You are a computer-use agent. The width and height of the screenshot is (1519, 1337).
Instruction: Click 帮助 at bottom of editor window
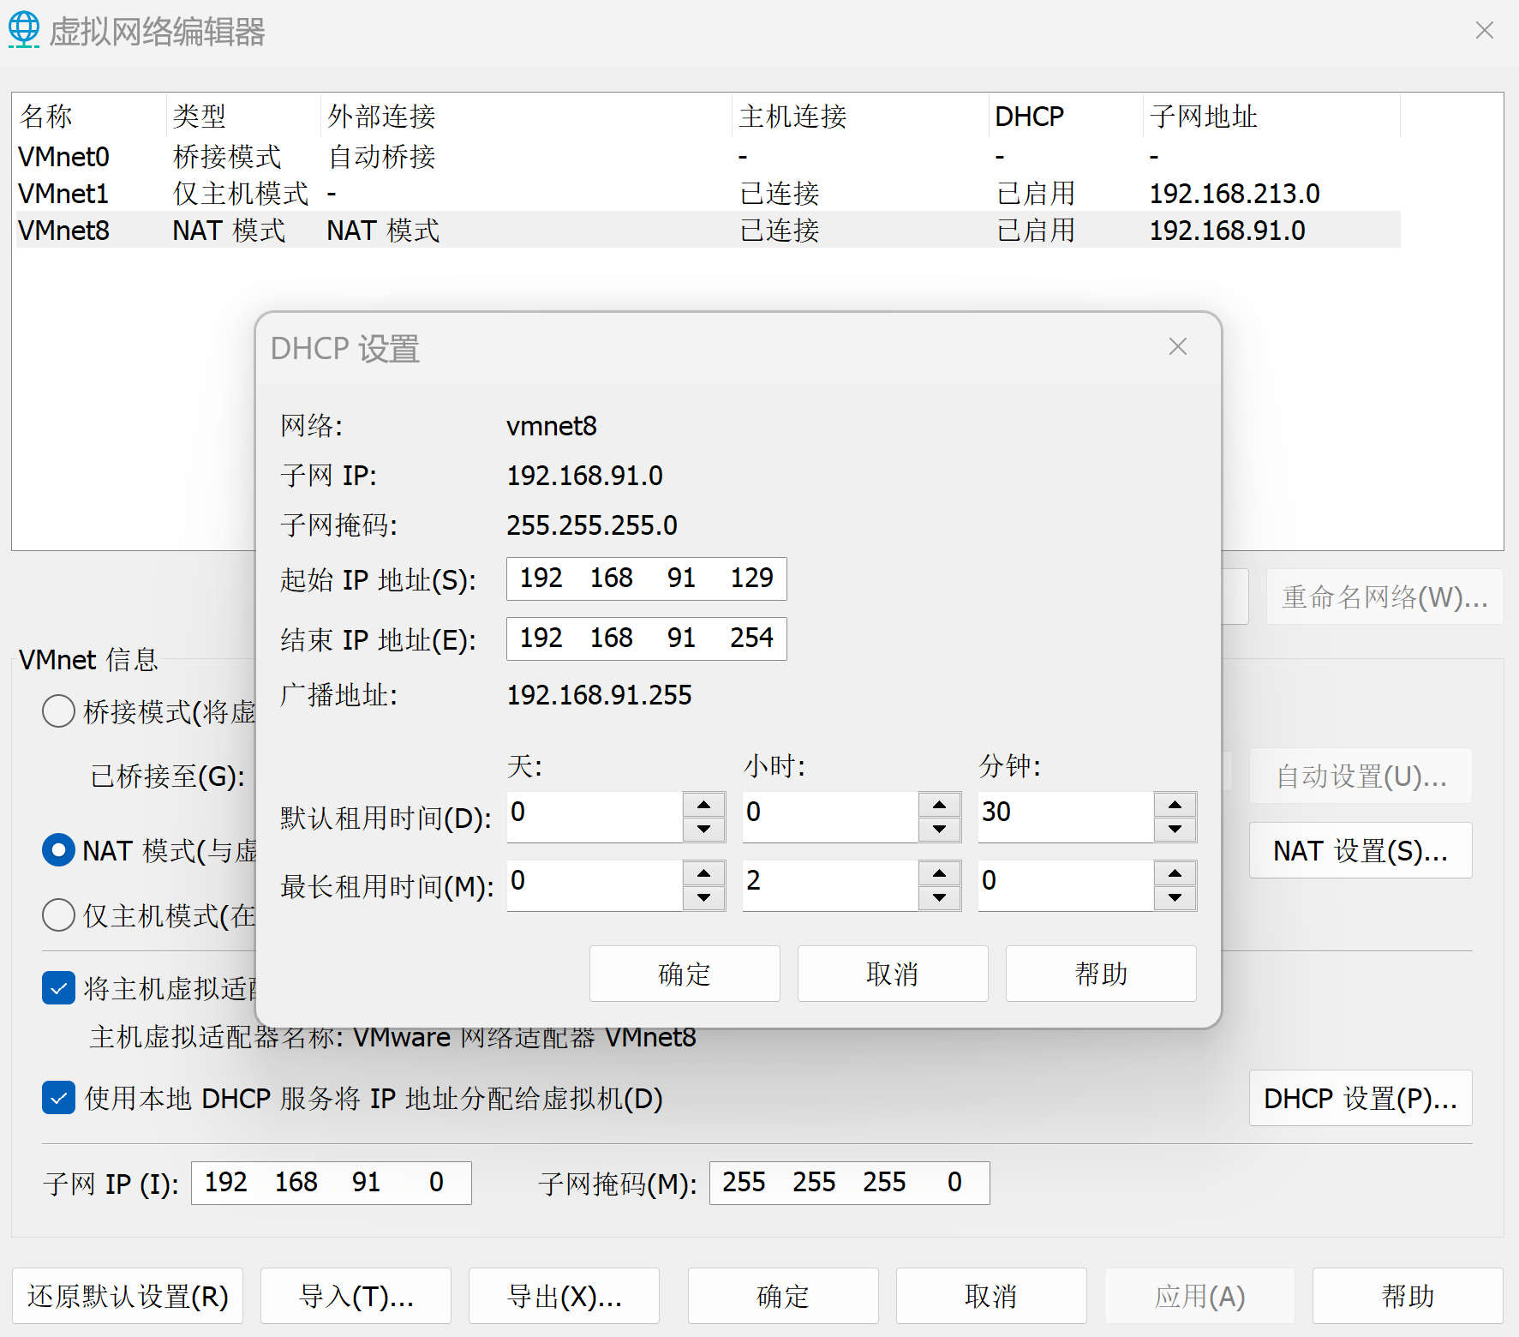(1408, 1296)
